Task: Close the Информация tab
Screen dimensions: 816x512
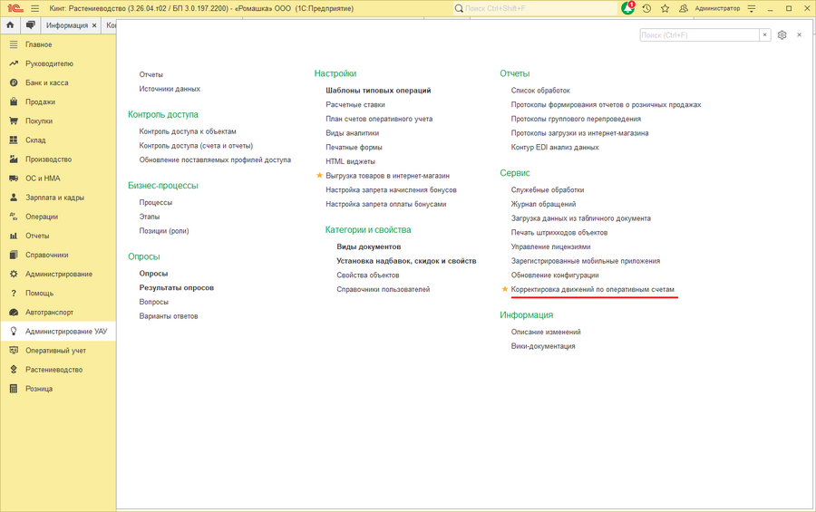Action: click(94, 25)
